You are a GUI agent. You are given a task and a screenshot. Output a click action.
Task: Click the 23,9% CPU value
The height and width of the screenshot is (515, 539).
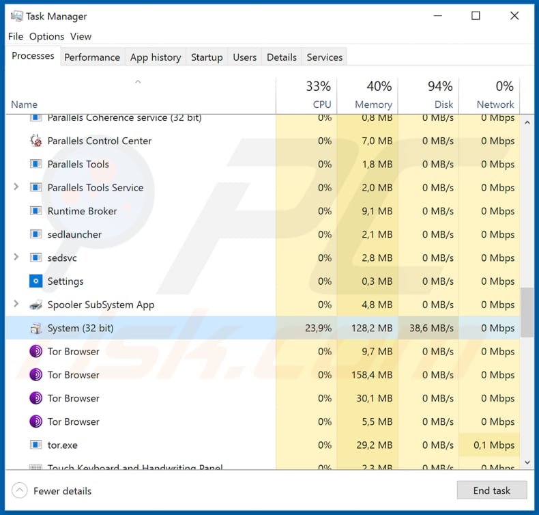pos(319,328)
